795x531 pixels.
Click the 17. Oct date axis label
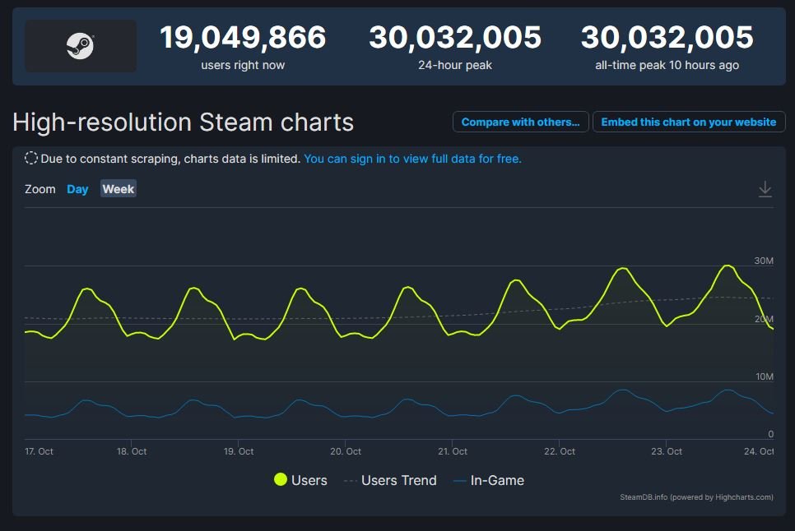[x=39, y=451]
